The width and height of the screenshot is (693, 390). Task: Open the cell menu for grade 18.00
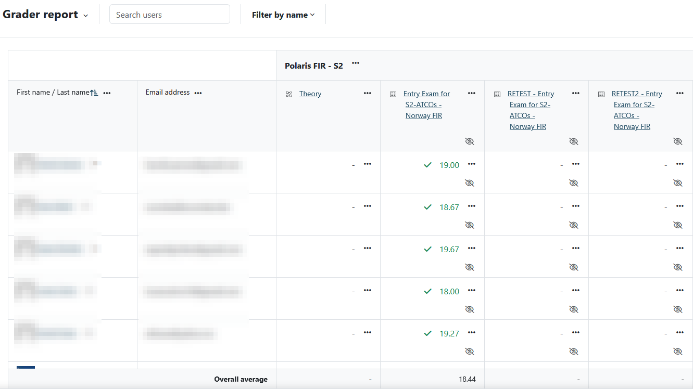pos(472,291)
